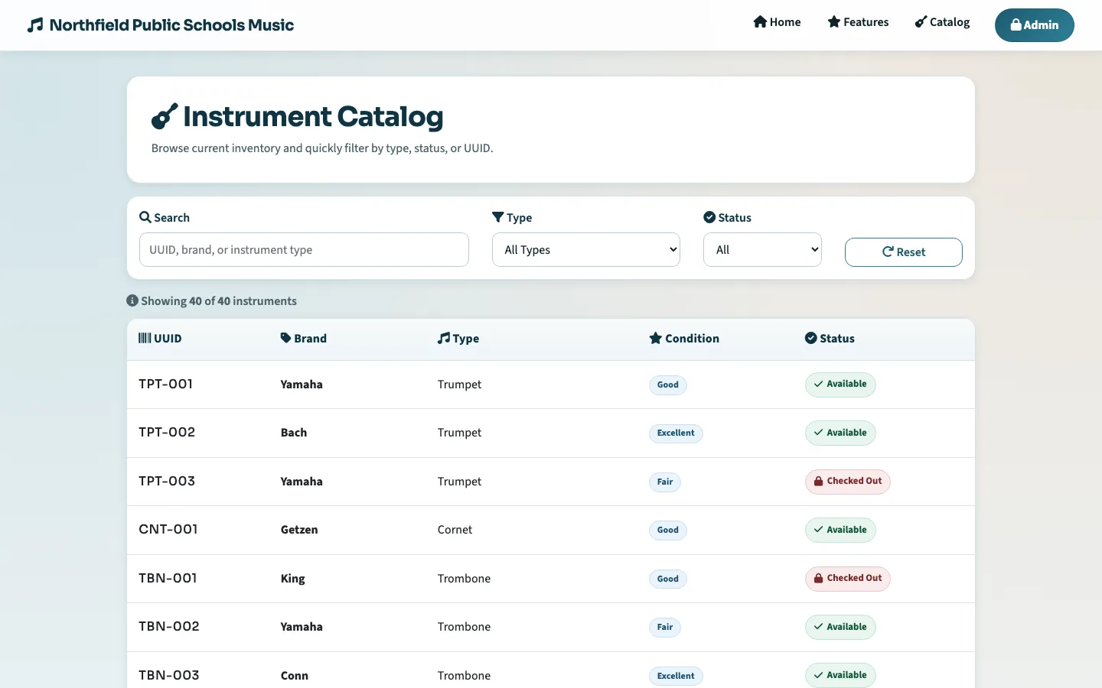The height and width of the screenshot is (688, 1102).
Task: Select the CNT-001 UUID cell
Action: (168, 529)
